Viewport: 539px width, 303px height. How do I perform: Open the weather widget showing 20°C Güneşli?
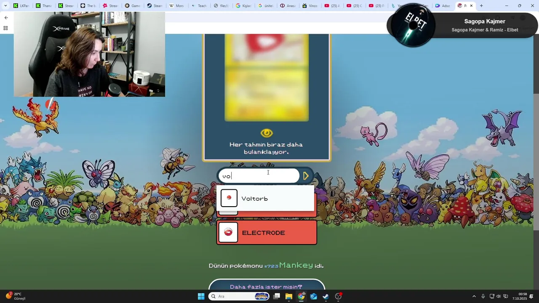click(16, 296)
